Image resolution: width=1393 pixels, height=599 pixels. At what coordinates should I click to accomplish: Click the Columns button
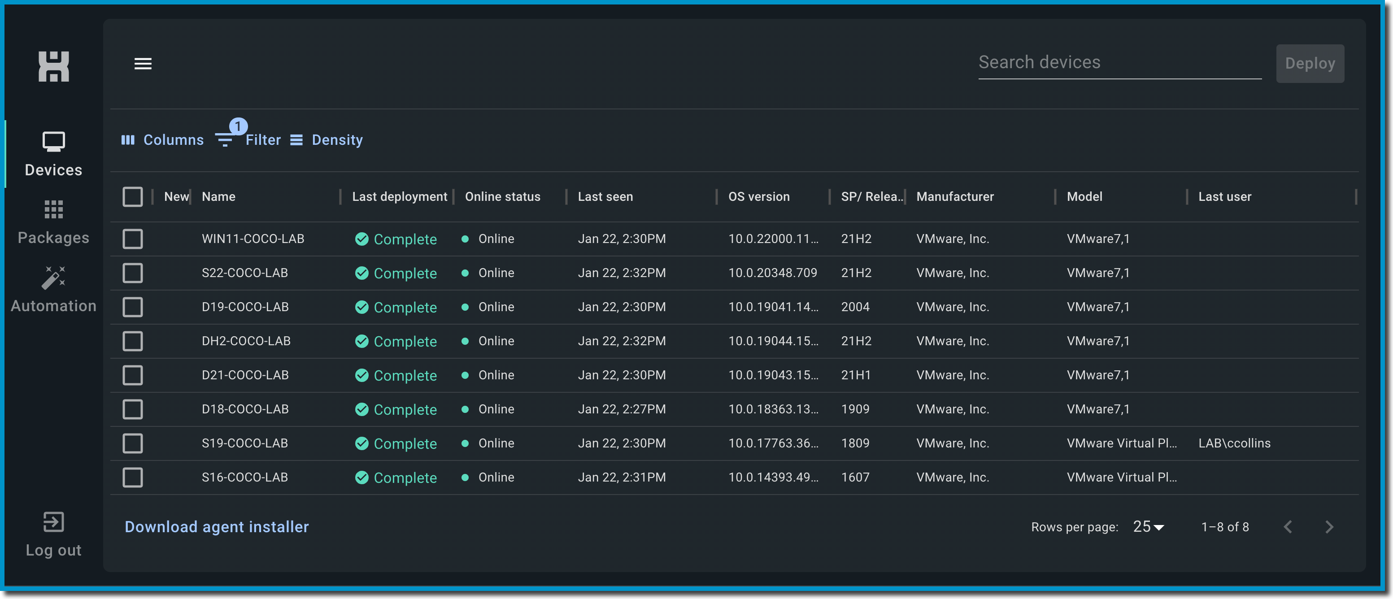(163, 140)
